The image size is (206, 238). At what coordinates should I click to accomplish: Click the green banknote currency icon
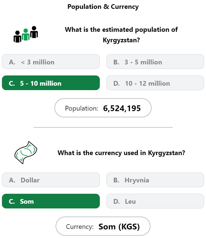(26, 152)
